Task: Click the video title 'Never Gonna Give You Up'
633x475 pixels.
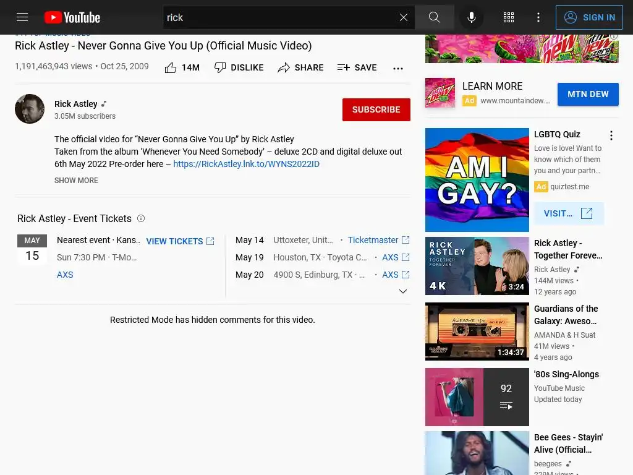Action: click(x=163, y=46)
